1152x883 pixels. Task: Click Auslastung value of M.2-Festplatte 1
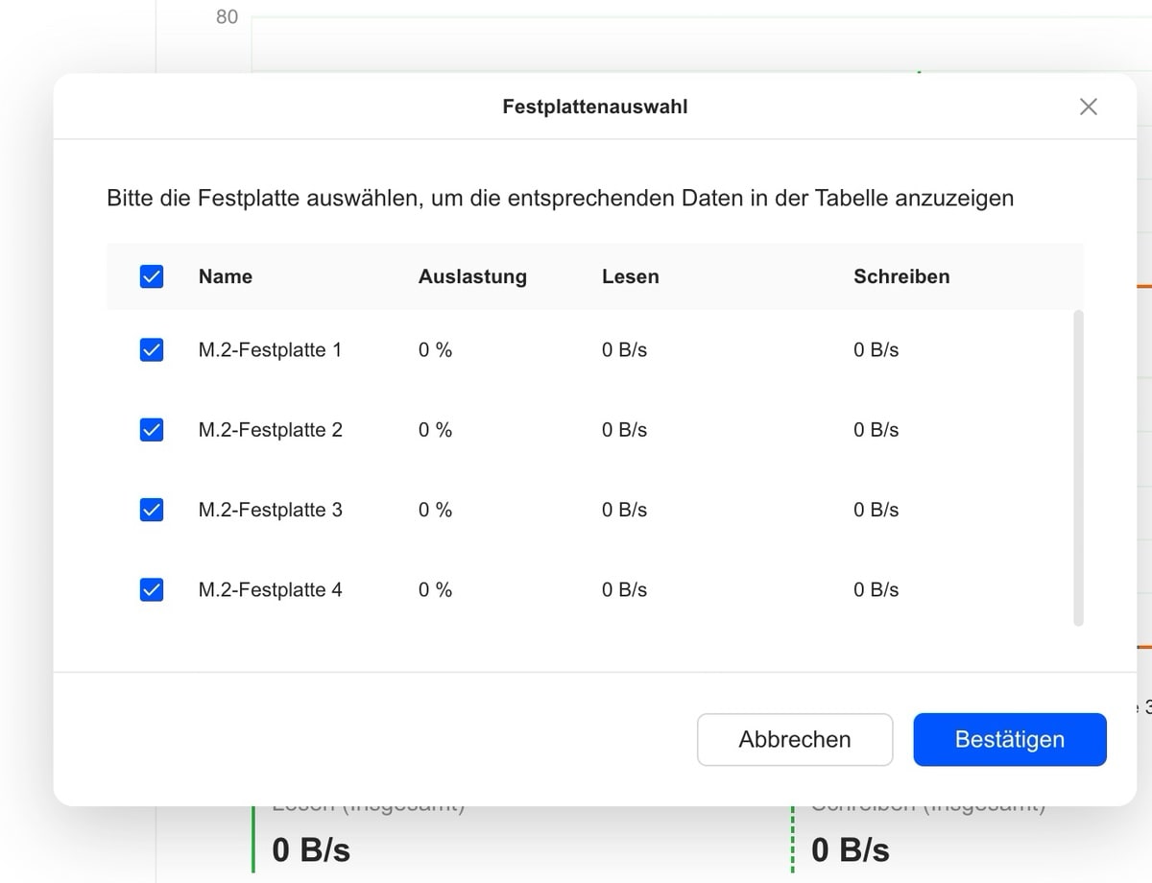point(435,350)
